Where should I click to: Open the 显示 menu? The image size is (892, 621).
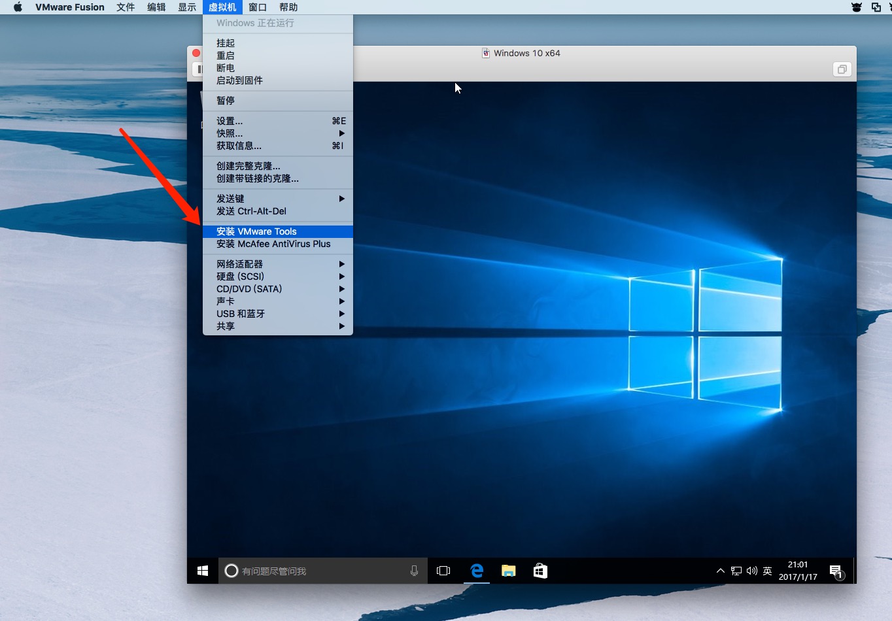187,7
